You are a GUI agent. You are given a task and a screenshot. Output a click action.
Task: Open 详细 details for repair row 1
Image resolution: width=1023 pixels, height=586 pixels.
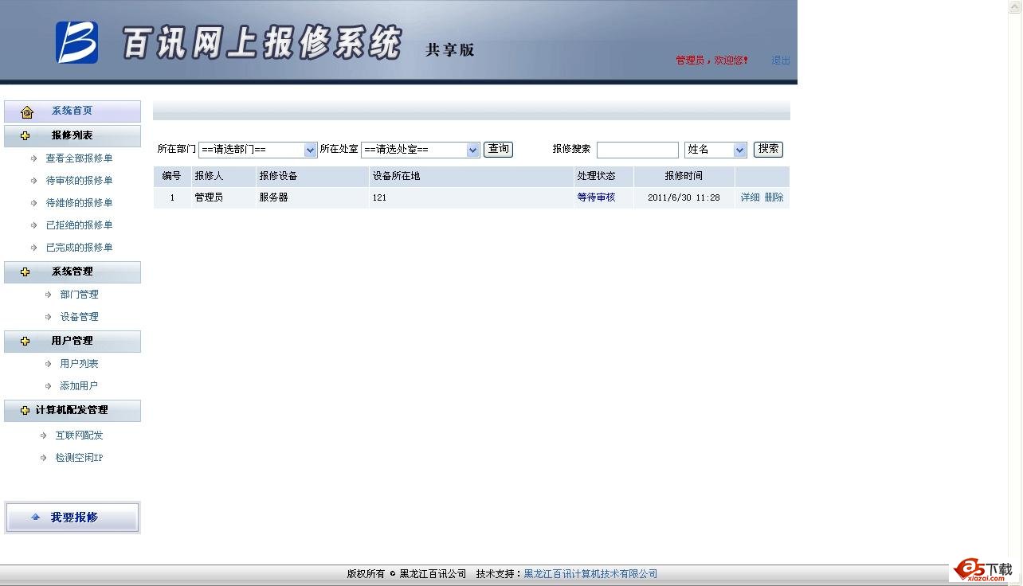(x=751, y=197)
